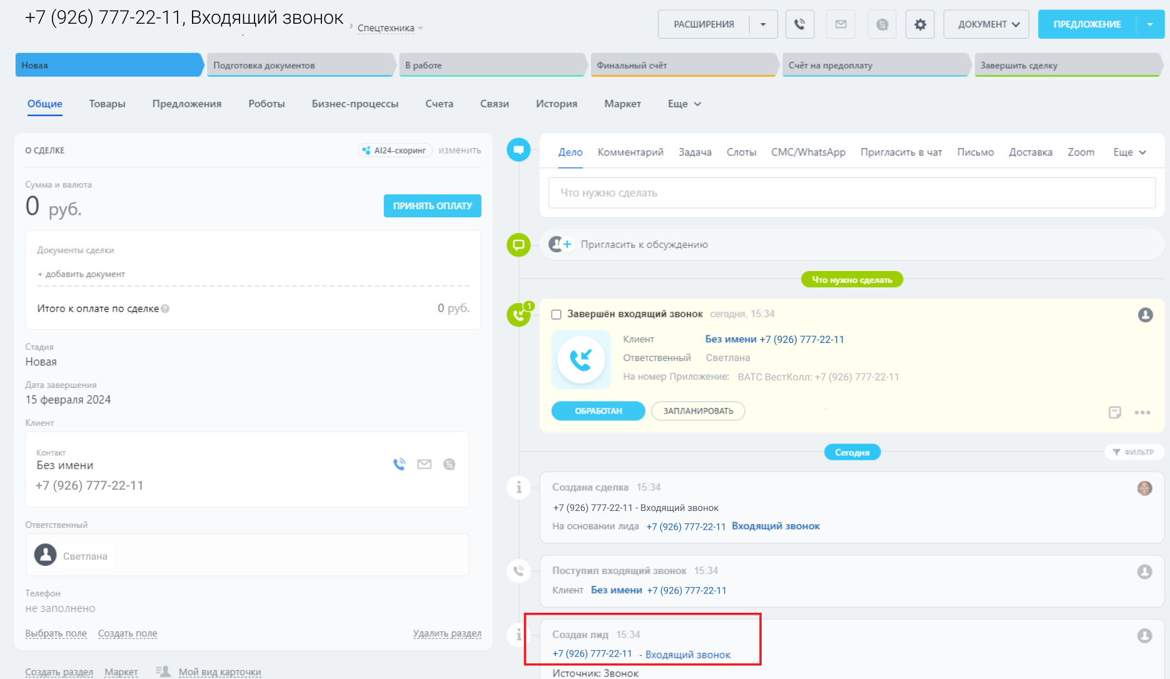Click the ПРИНЯТЬ ОПЛАТУ button
Screen dimensions: 1170x679
432,206
